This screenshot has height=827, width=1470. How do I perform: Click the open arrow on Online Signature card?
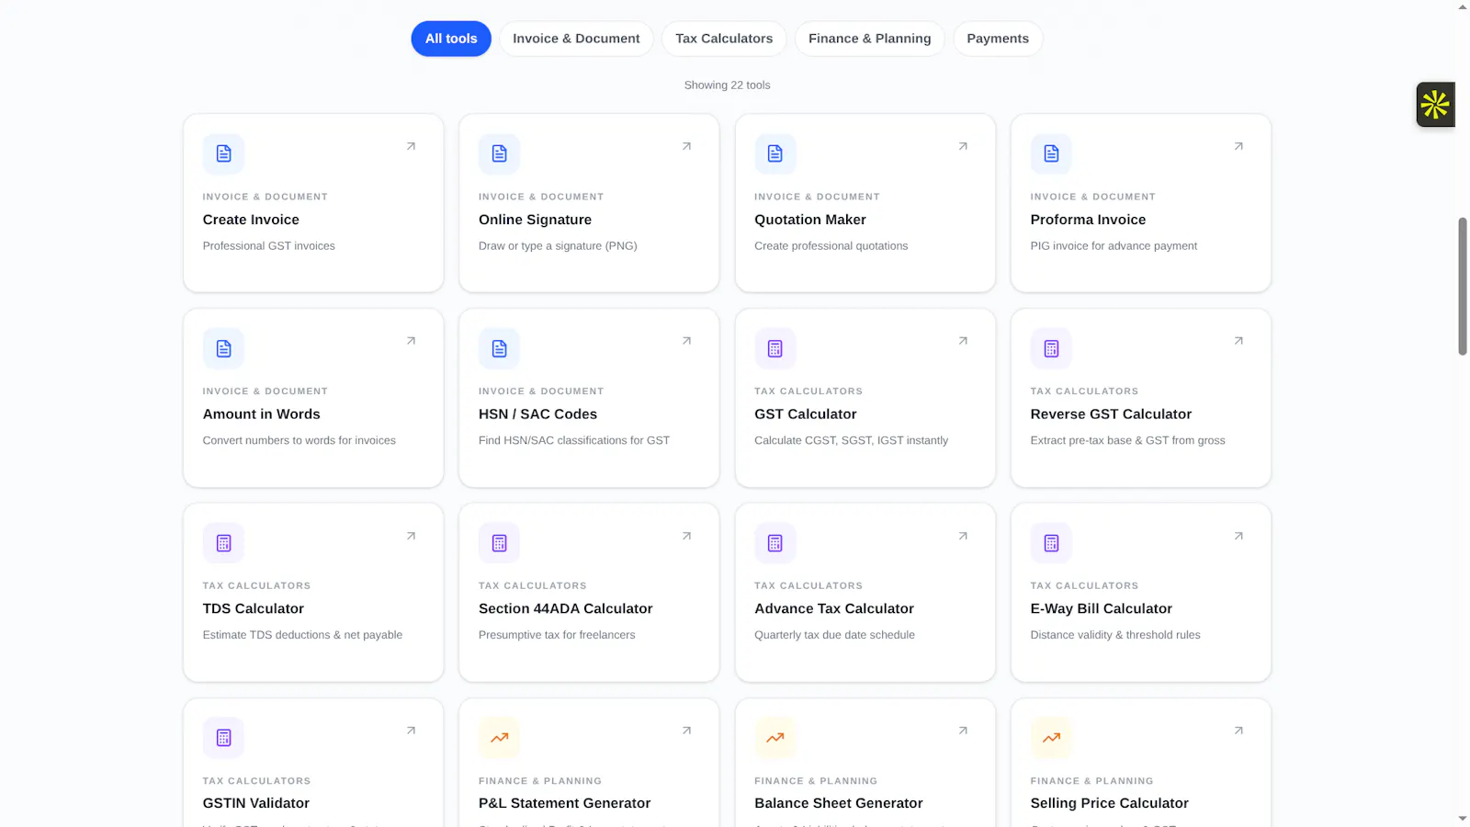coord(686,146)
